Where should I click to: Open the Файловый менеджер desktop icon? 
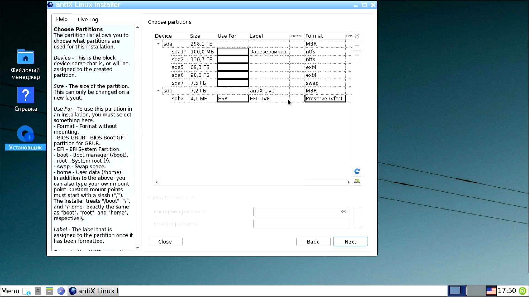pyautogui.click(x=26, y=64)
